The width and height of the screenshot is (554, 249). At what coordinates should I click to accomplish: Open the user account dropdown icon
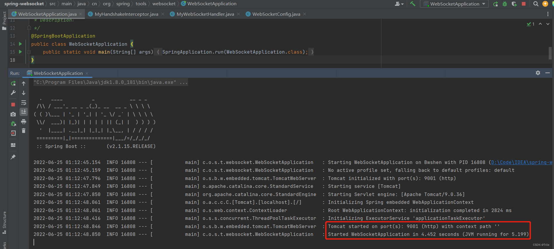click(x=399, y=4)
